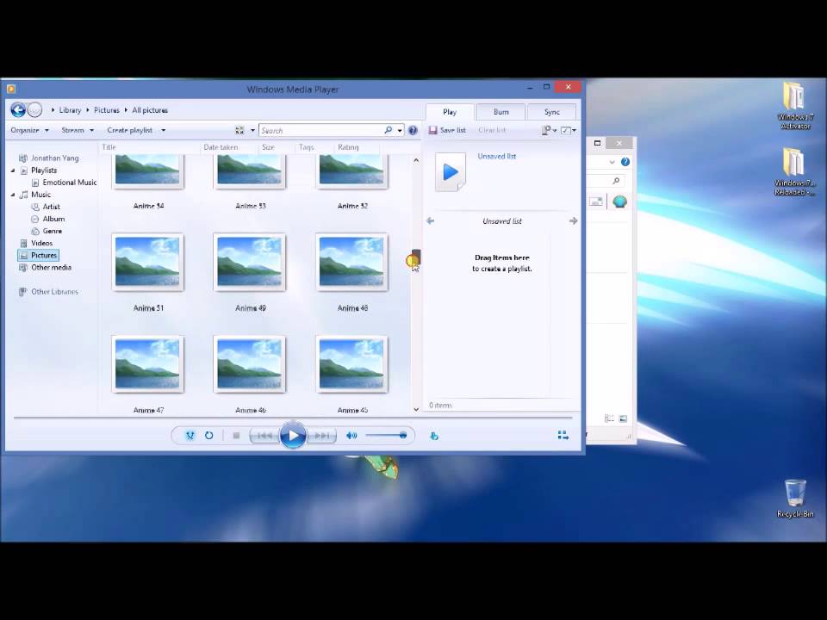
Task: Collapse the Music tree node
Action: [13, 195]
